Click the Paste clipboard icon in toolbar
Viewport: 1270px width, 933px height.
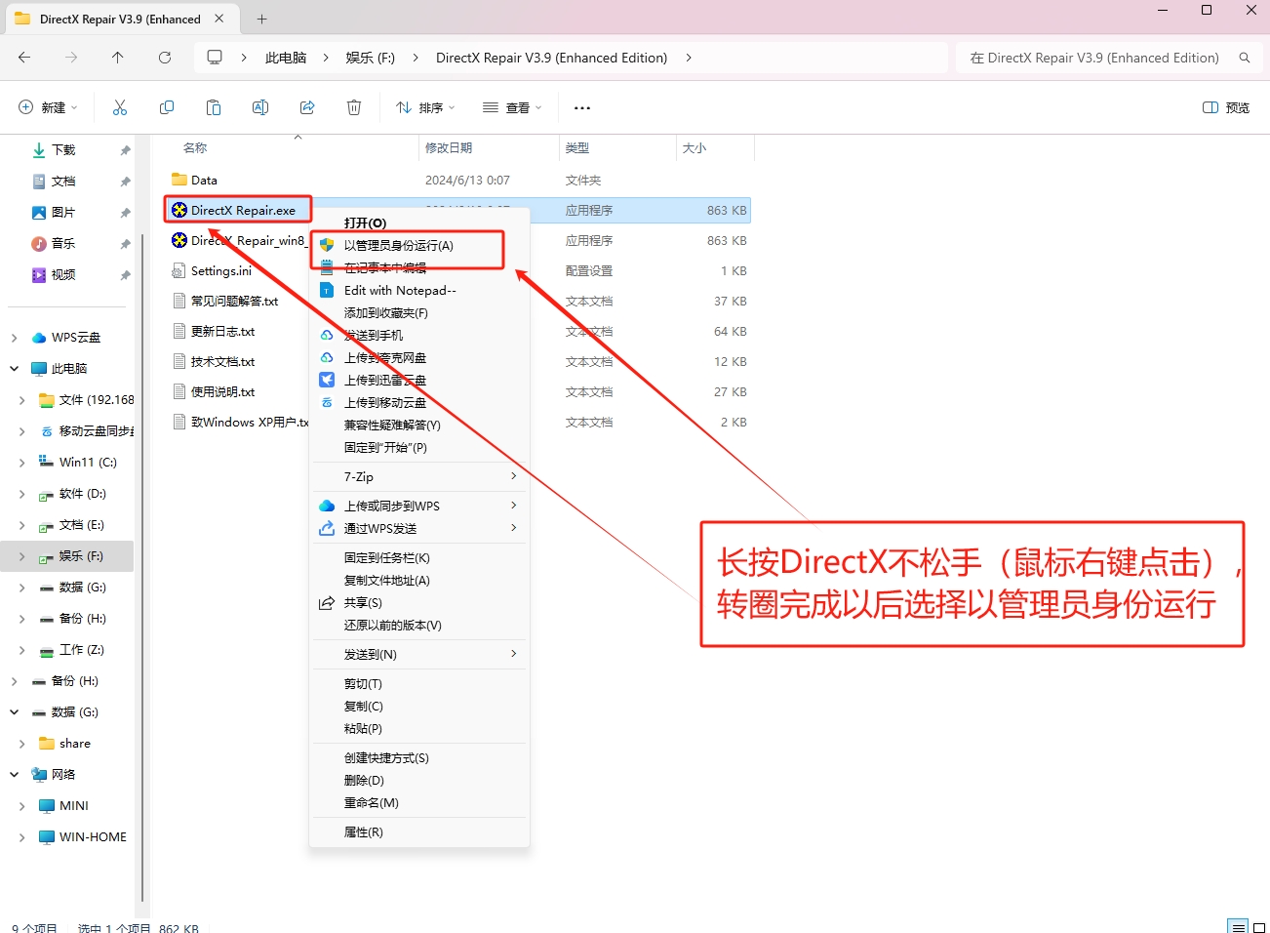click(x=214, y=107)
